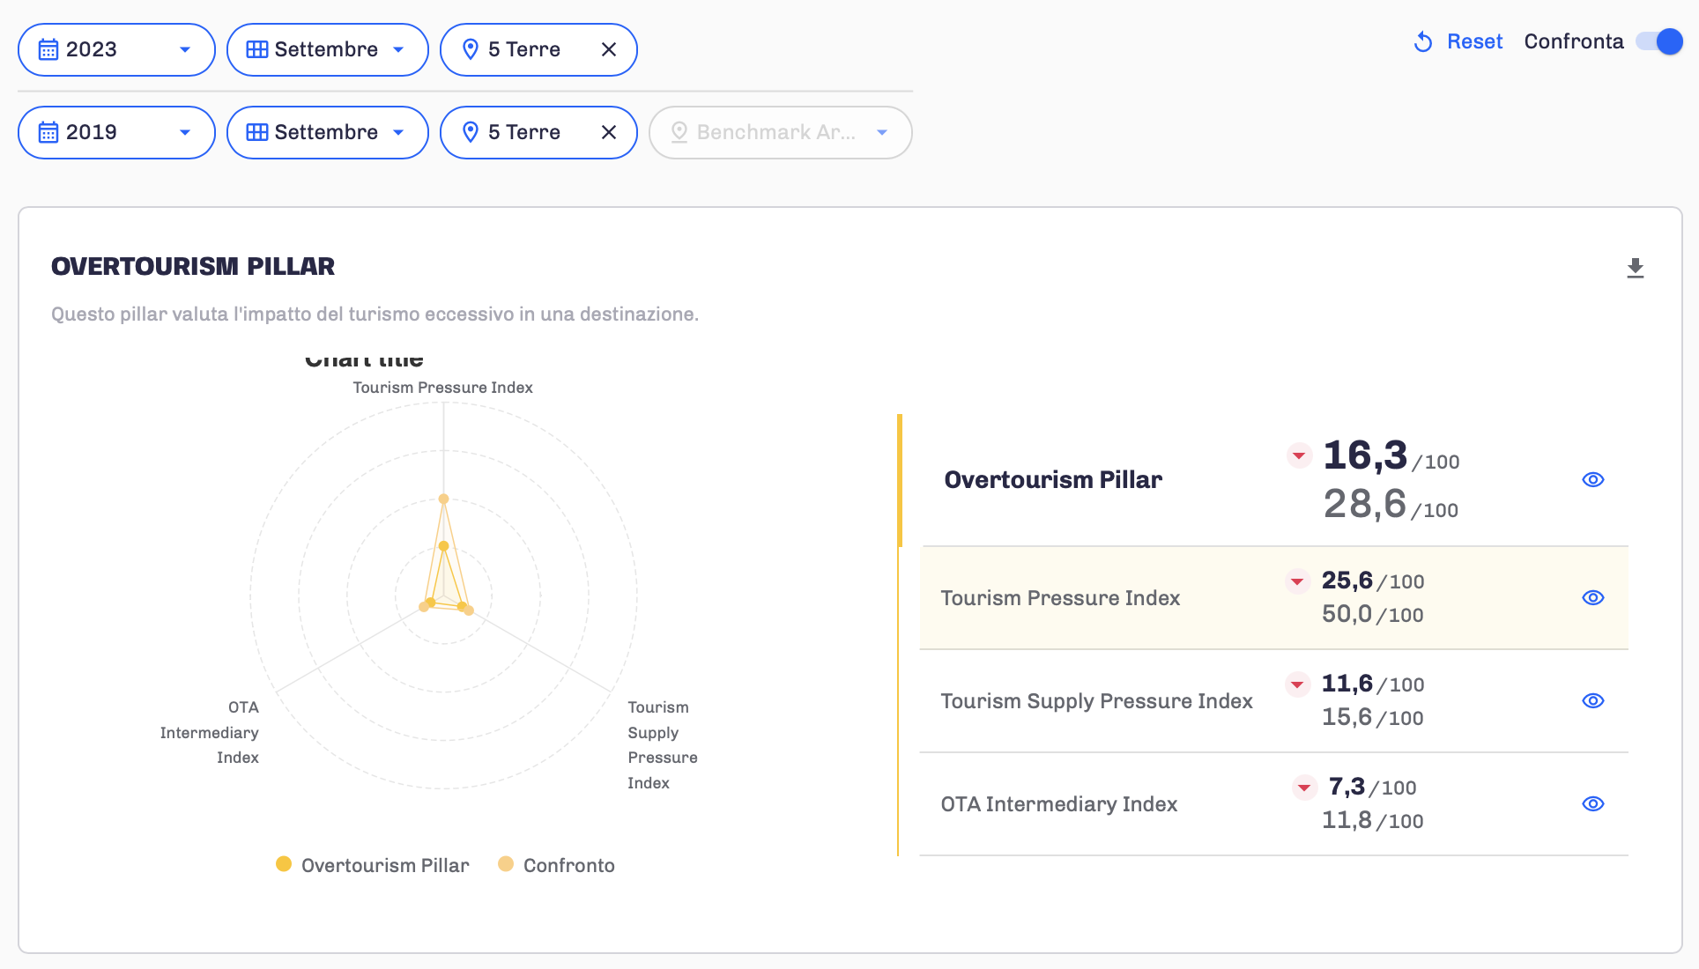Click the calendar icon in the 2023 selector
Image resolution: width=1699 pixels, height=969 pixels.
48,49
